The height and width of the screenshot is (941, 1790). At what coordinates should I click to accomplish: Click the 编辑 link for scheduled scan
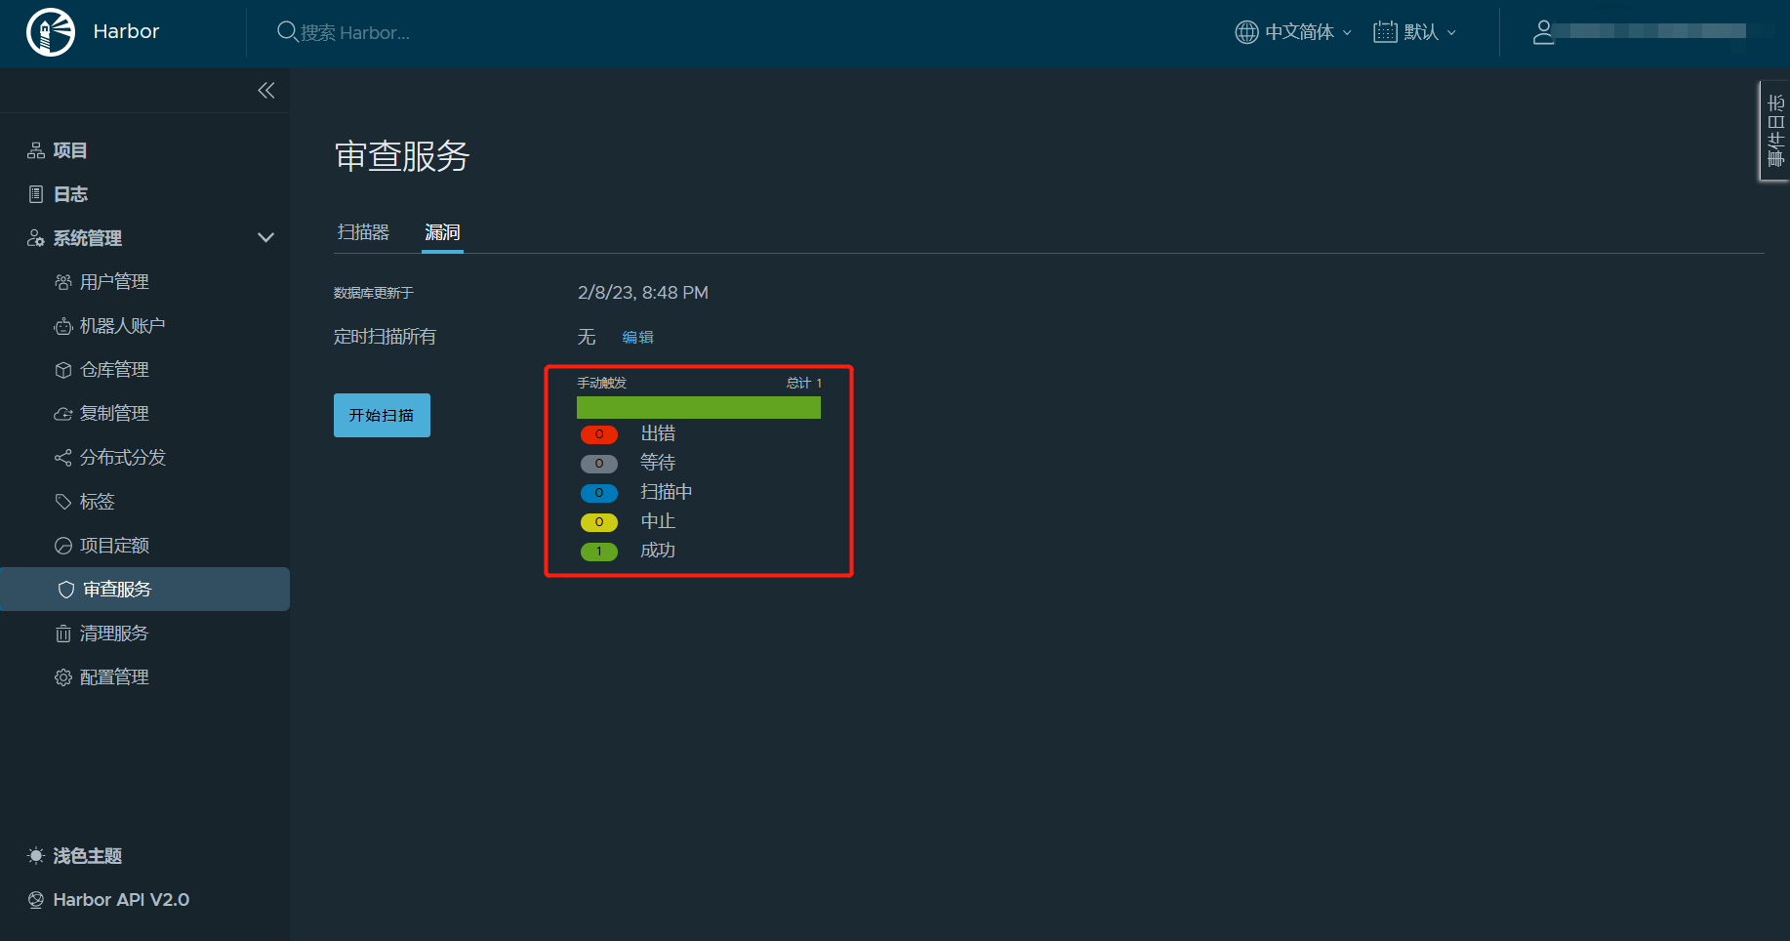637,338
